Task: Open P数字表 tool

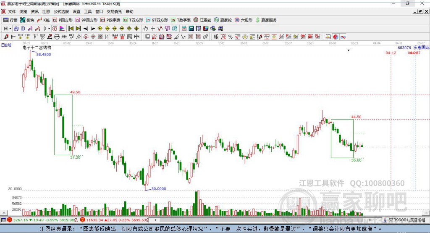Action: (x=110, y=20)
